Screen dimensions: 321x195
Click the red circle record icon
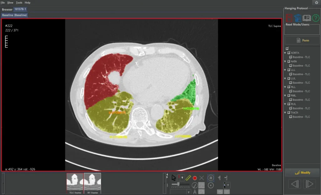coord(195,178)
